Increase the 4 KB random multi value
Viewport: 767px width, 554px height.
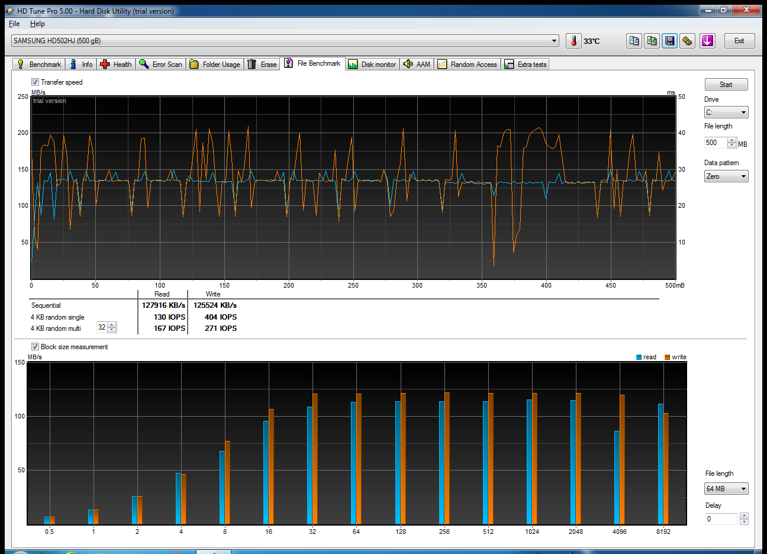112,325
